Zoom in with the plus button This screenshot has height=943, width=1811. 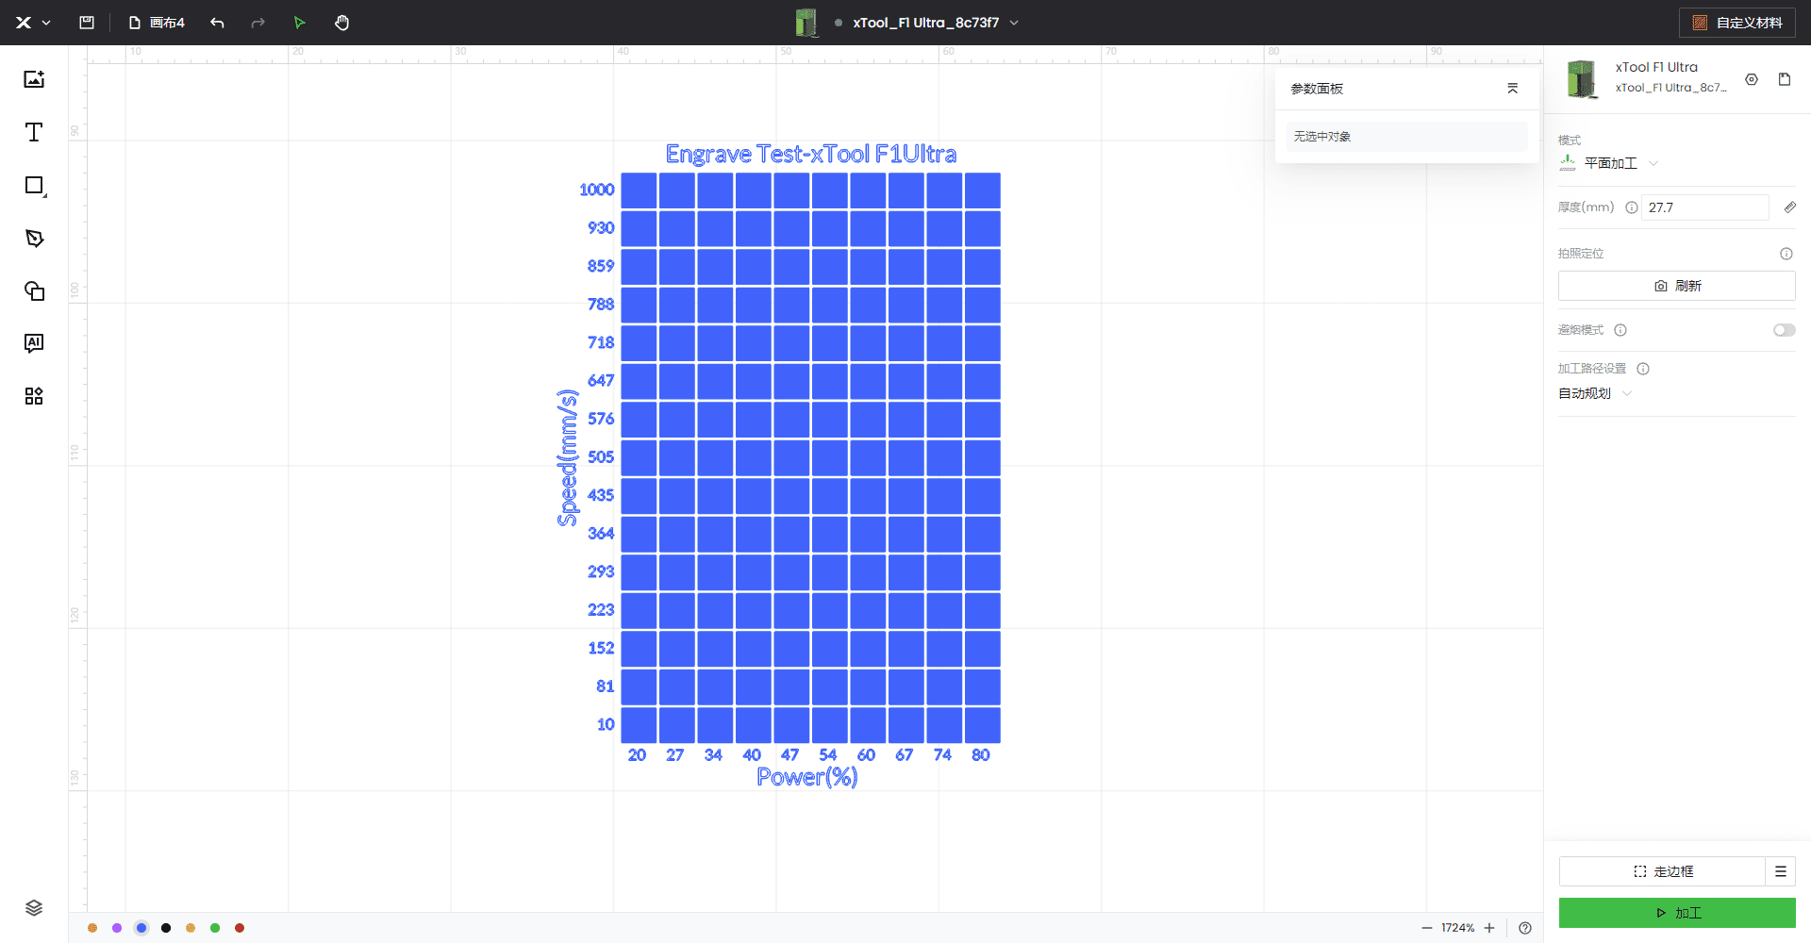[x=1489, y=928]
